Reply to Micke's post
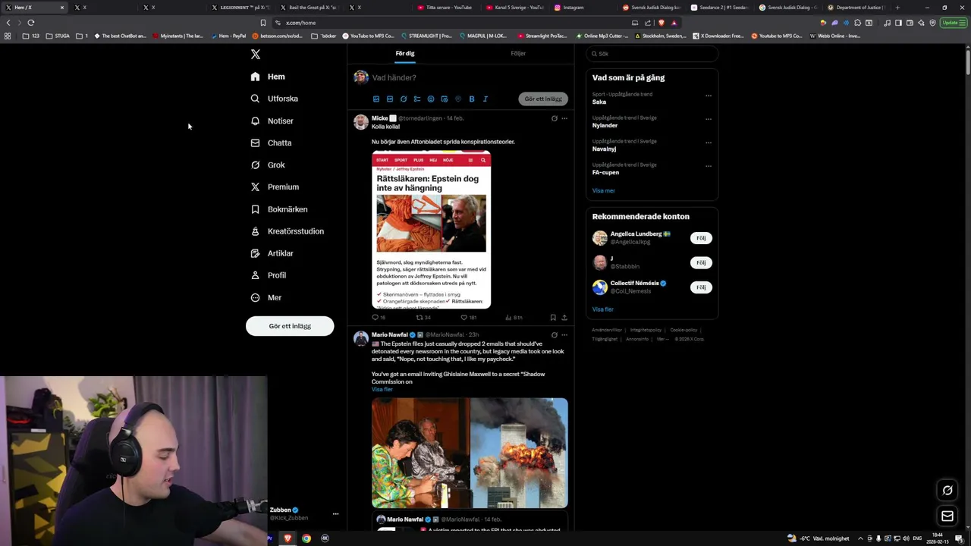This screenshot has height=546, width=971. point(378,318)
